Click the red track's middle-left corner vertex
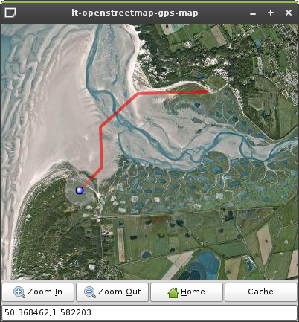 click(100, 127)
